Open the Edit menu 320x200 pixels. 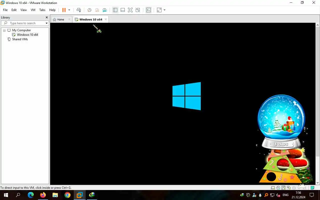pos(14,10)
